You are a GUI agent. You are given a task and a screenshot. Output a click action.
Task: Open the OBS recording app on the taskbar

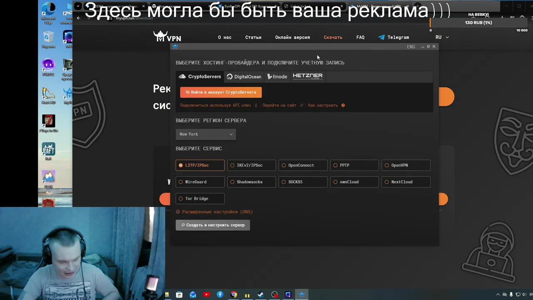point(274,295)
